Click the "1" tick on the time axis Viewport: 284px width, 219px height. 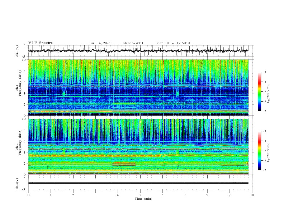click(x=51, y=195)
